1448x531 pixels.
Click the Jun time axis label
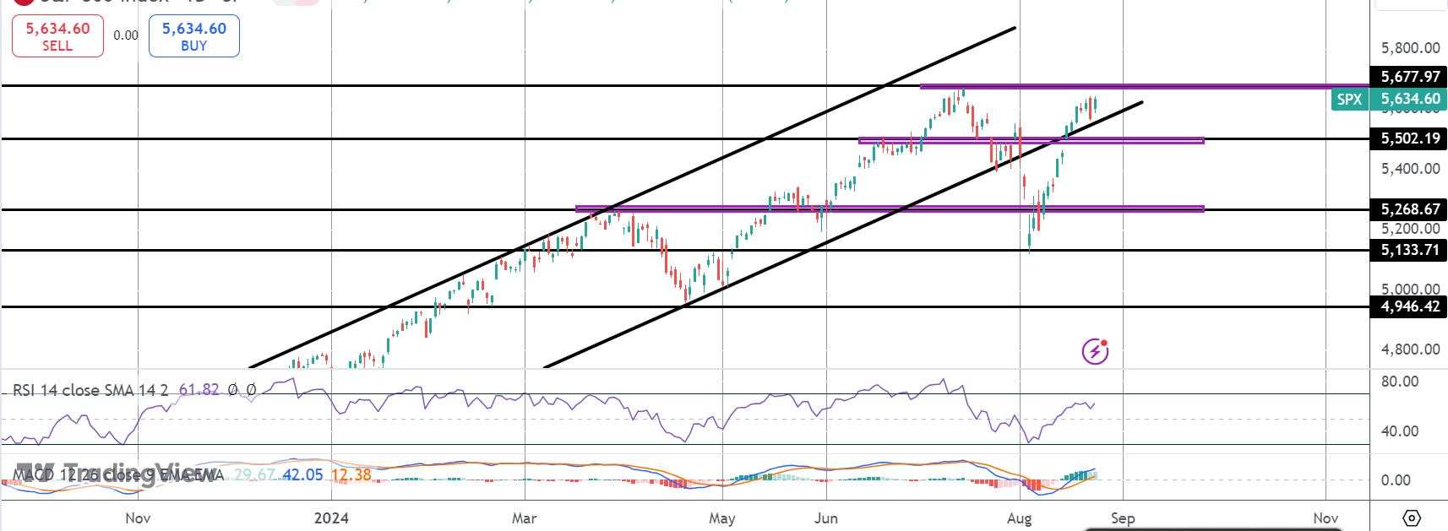point(825,518)
